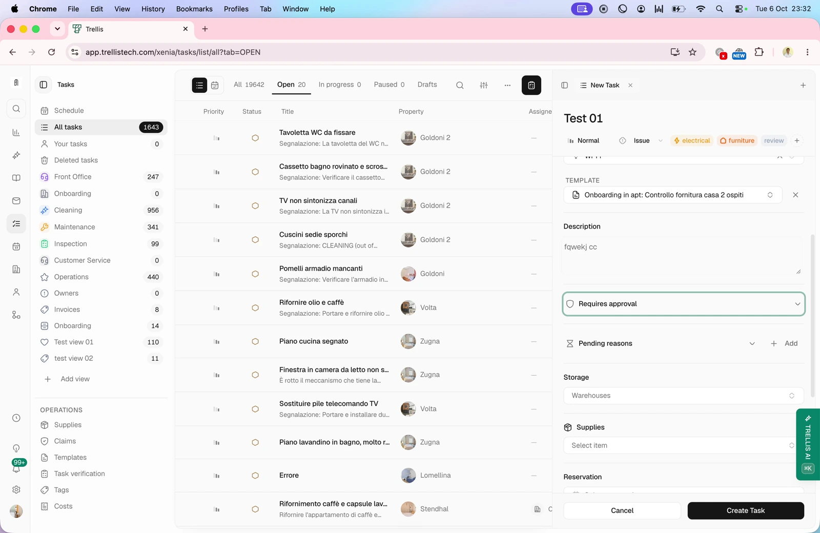Image resolution: width=820 pixels, height=533 pixels.
Task: Click the Cancel button
Action: (622, 510)
